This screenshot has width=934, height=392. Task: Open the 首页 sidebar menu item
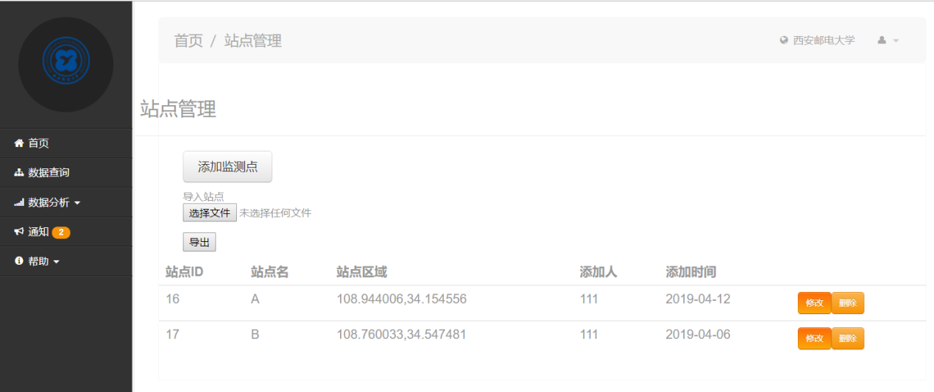[66, 143]
